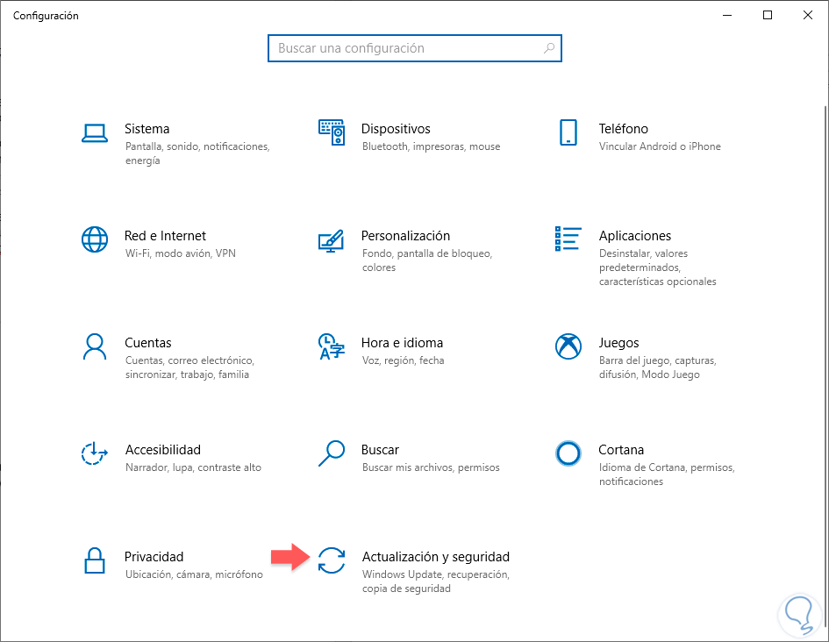The image size is (829, 642).
Task: Click the vertical scrollbar of Configuración
Action: [825, 365]
